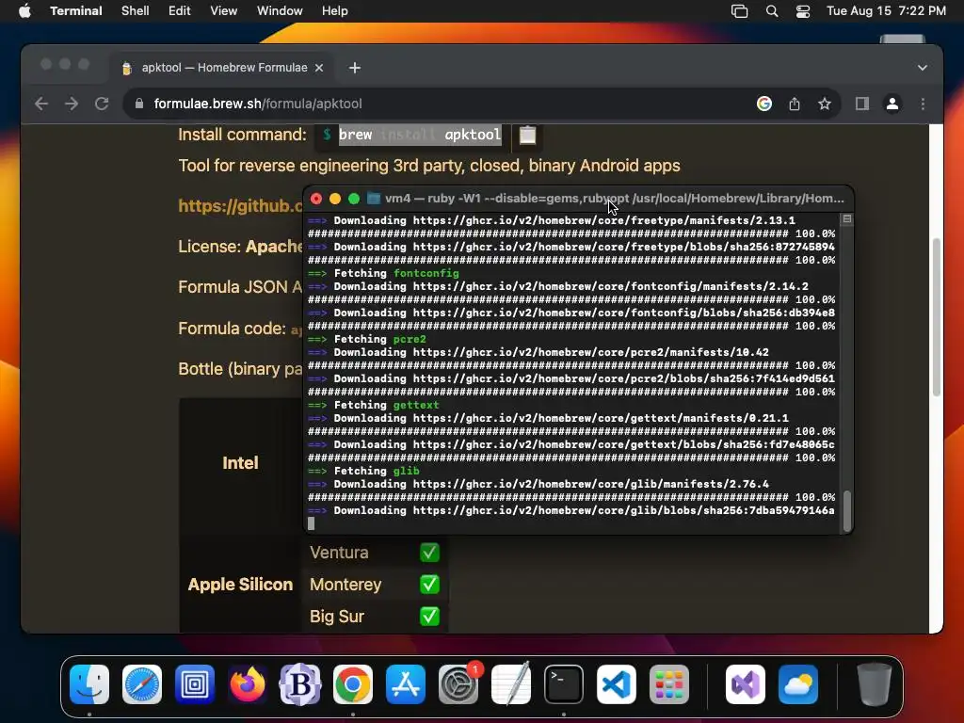
Task: Open App Store from the Dock
Action: pyautogui.click(x=406, y=684)
